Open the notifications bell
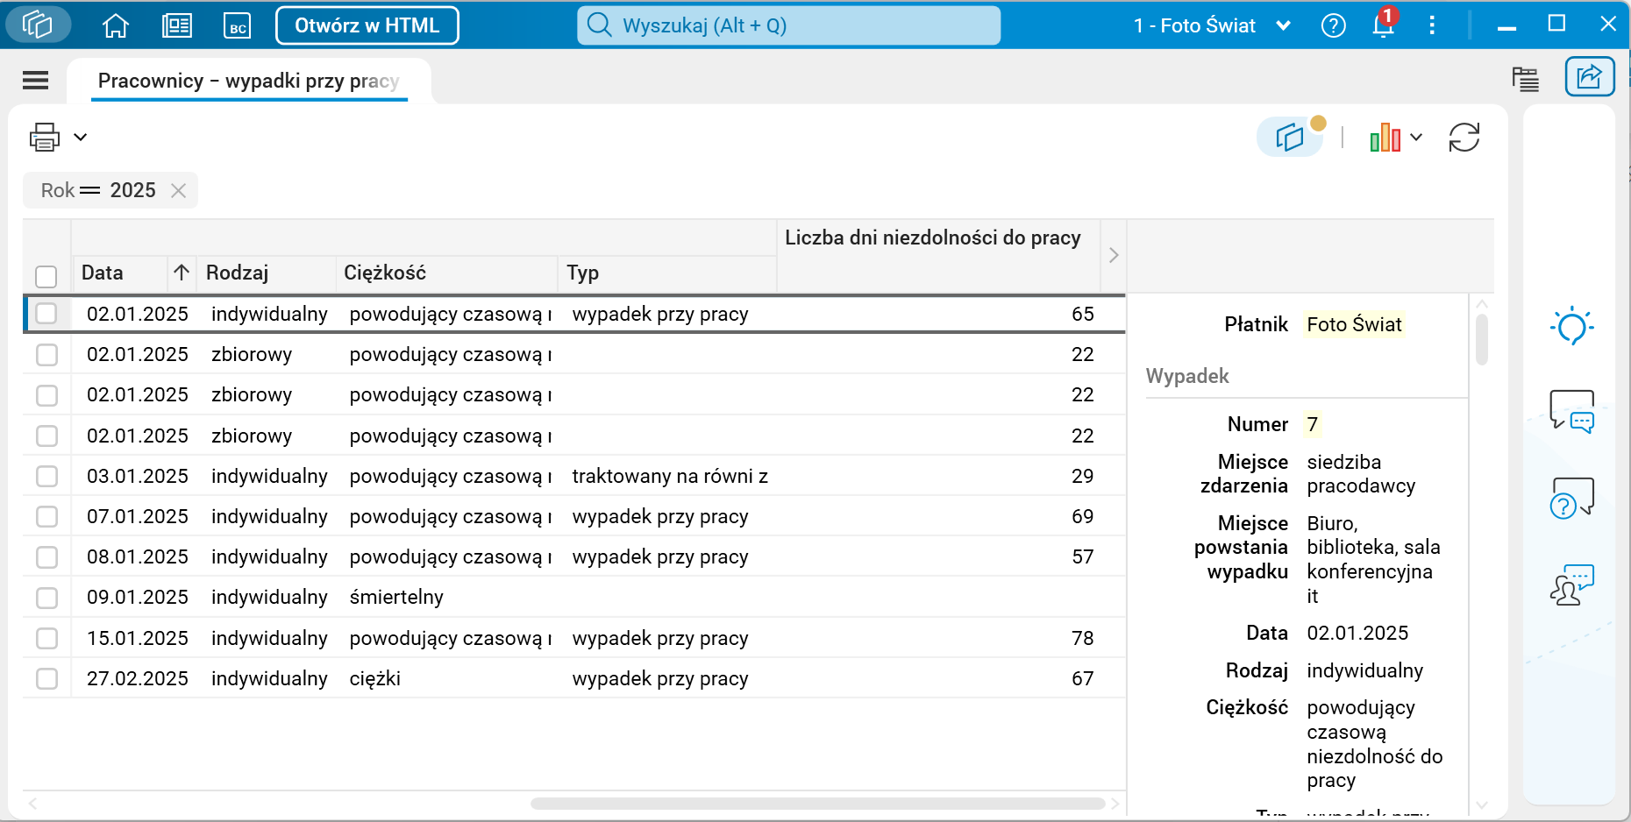The image size is (1631, 822). click(x=1383, y=26)
